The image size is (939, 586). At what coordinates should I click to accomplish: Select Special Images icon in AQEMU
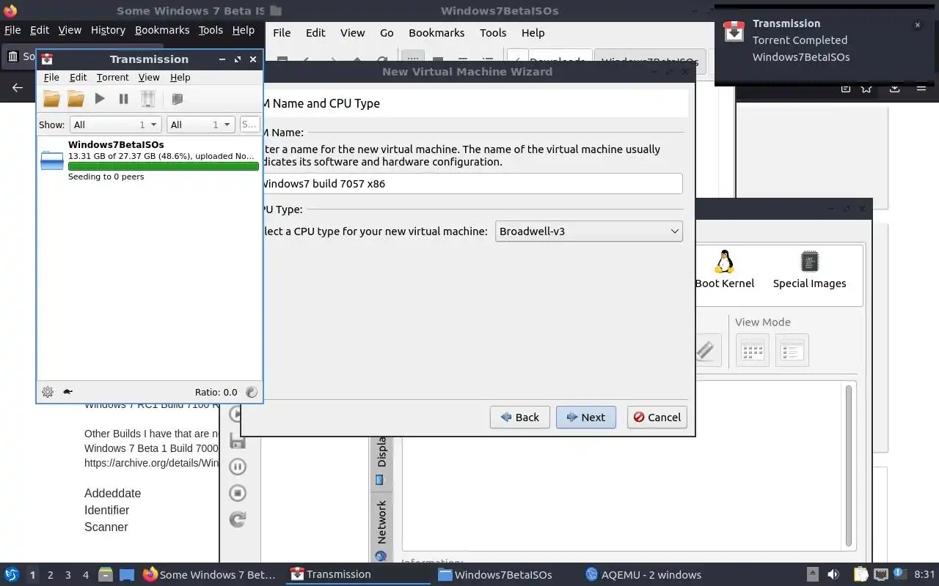tap(809, 269)
